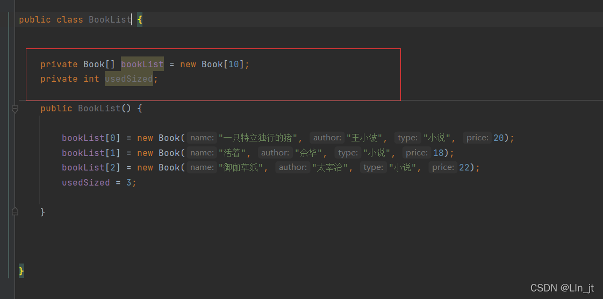Viewport: 603px width, 299px height.
Task: Click bookList[1] assignment target
Action: point(91,153)
